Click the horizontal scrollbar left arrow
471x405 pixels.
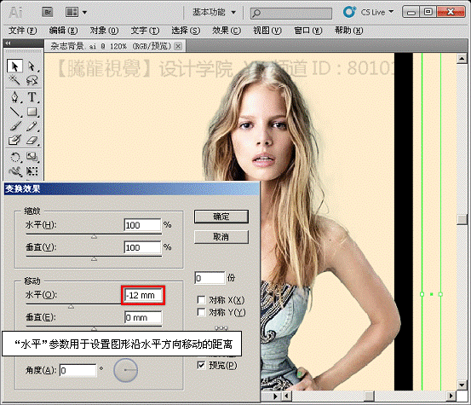point(286,396)
